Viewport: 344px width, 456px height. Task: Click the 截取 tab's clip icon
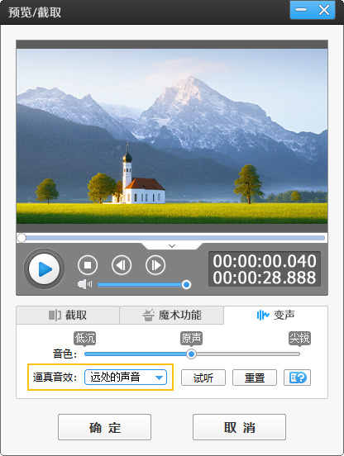click(55, 315)
